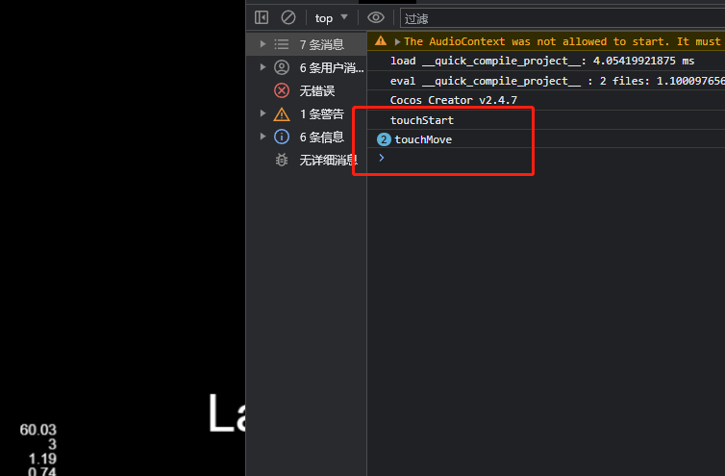Clear the console with the circle-slash icon
Screen dimensions: 725x476
(x=288, y=18)
